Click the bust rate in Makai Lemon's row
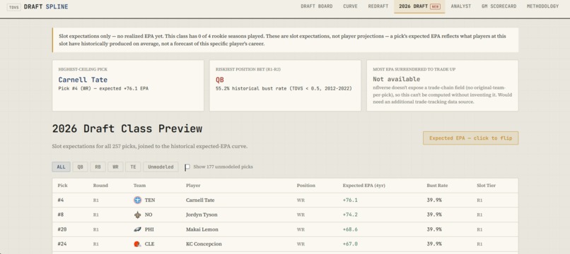The width and height of the screenshot is (570, 254). 434,229
